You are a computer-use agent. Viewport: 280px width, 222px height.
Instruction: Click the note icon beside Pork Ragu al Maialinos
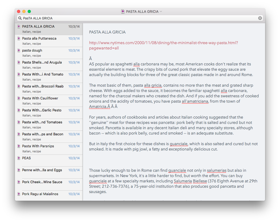[19, 194]
